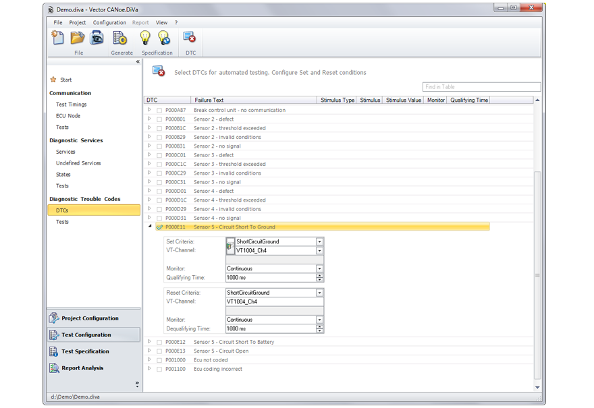Viewport: 594px width, 408px height.
Task: Check the P001100 Ecu coding incorrect checkbox
Action: tap(159, 370)
